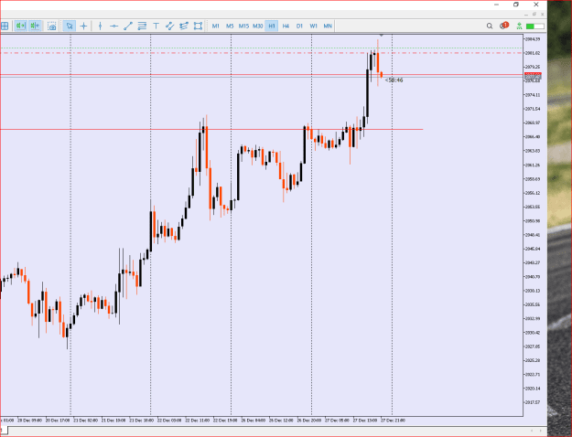Set the MN monthly timeframe

tap(328, 26)
